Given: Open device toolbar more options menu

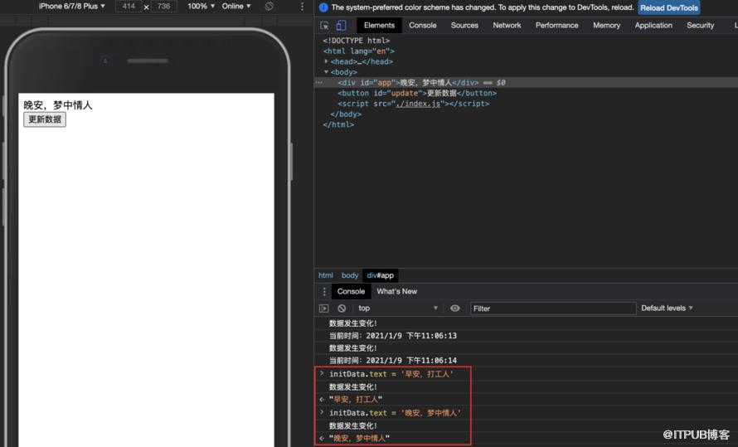Looking at the screenshot, I should point(302,7).
